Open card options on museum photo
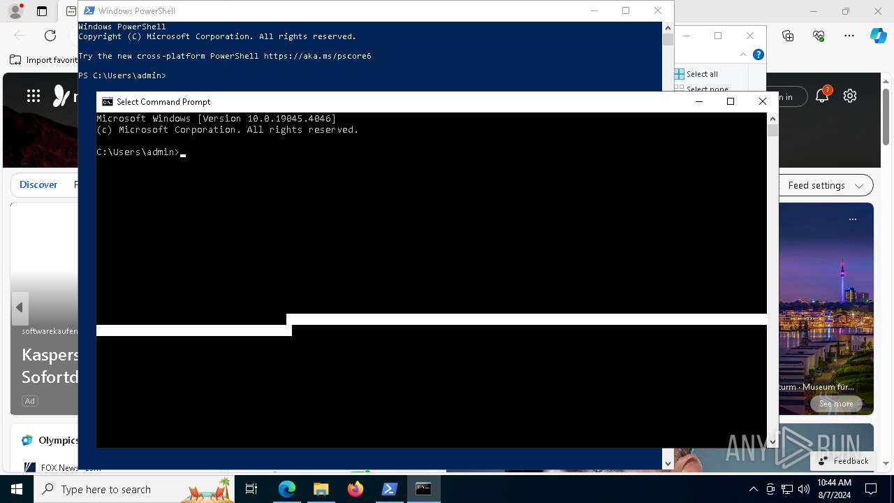The image size is (894, 503). (x=852, y=219)
